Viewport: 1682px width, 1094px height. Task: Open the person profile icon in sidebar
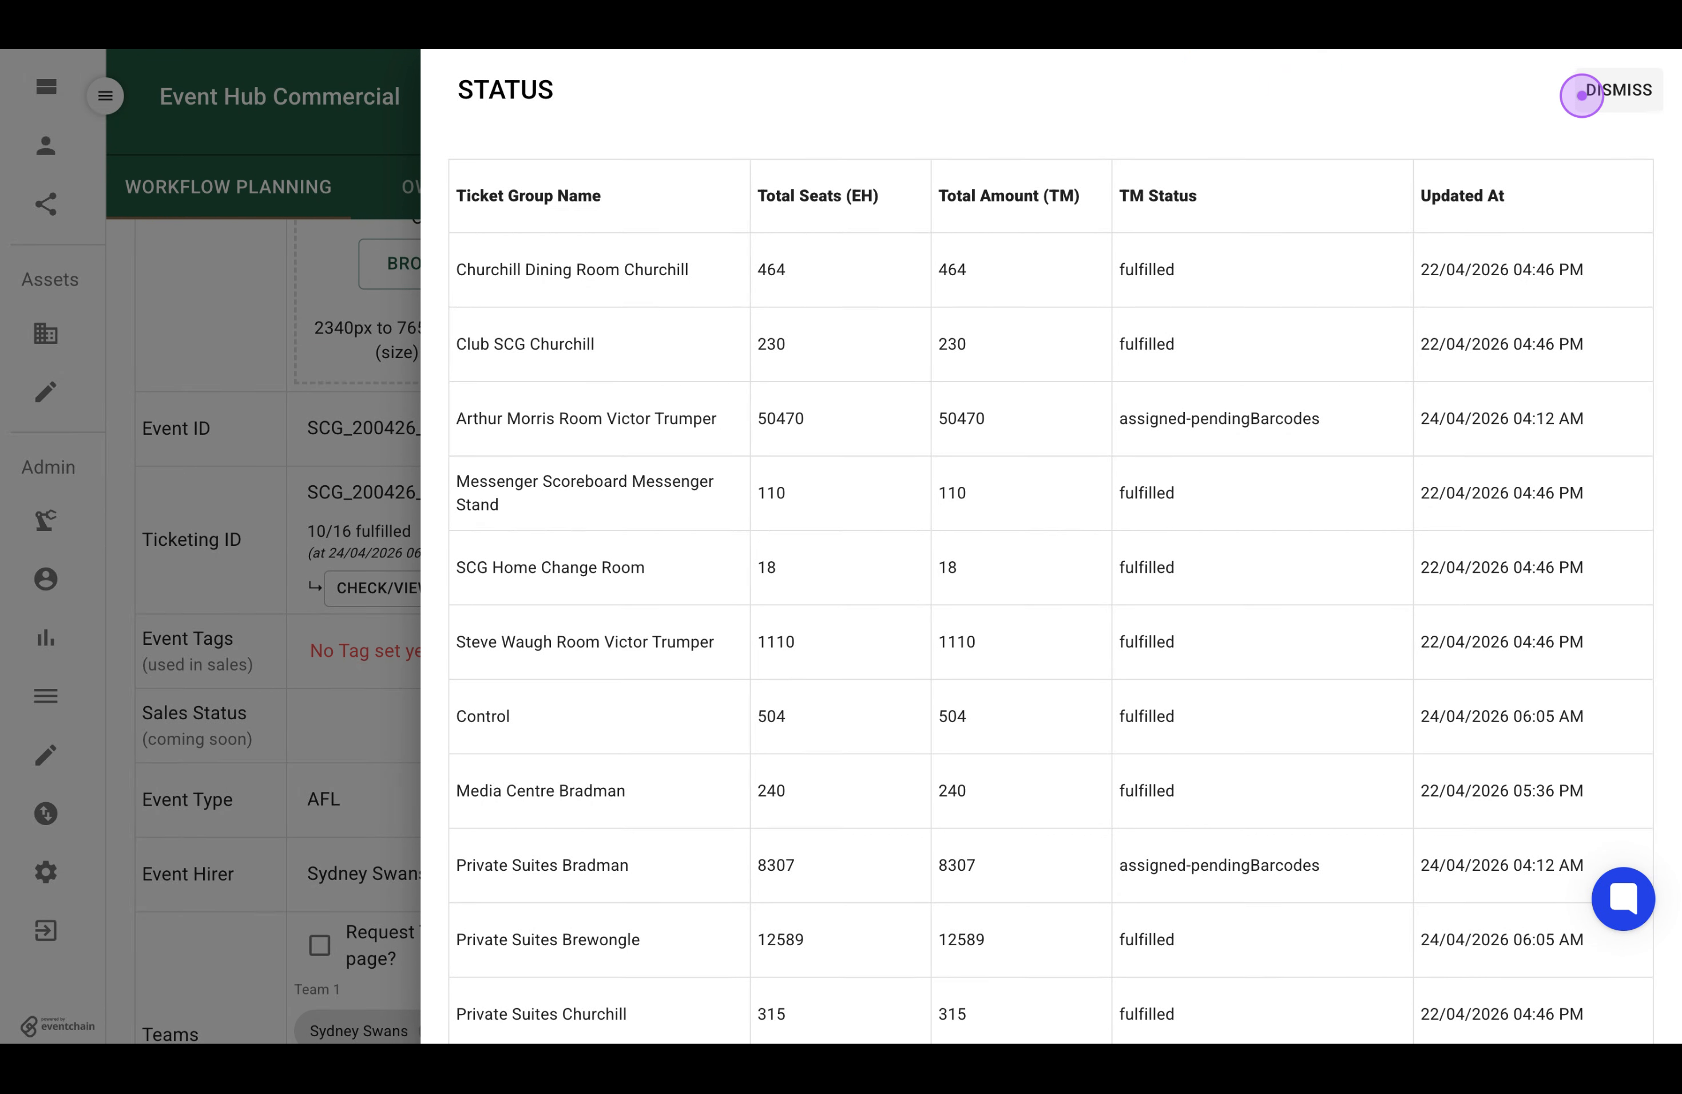[x=46, y=145]
